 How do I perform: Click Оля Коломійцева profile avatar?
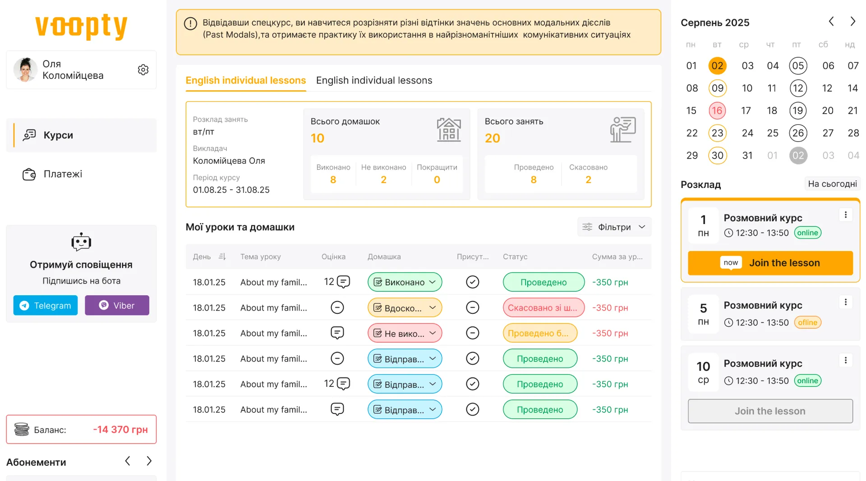pyautogui.click(x=25, y=69)
